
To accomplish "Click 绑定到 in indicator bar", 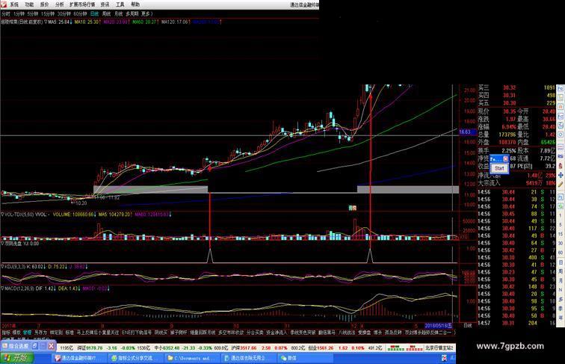I will 55,333.
